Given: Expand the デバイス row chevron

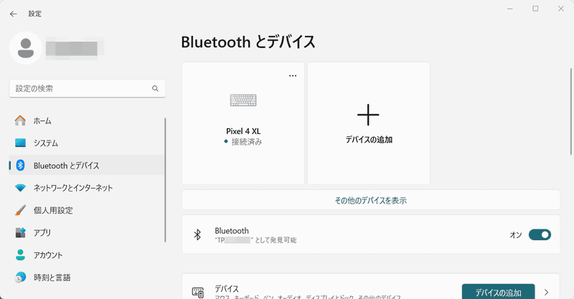Looking at the screenshot, I should (x=546, y=293).
